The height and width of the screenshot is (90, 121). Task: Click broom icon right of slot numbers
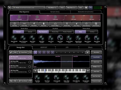[88, 52]
